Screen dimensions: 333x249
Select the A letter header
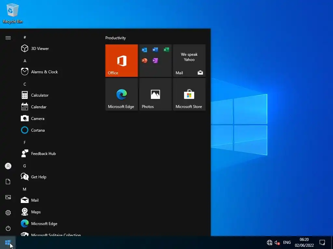click(x=25, y=61)
